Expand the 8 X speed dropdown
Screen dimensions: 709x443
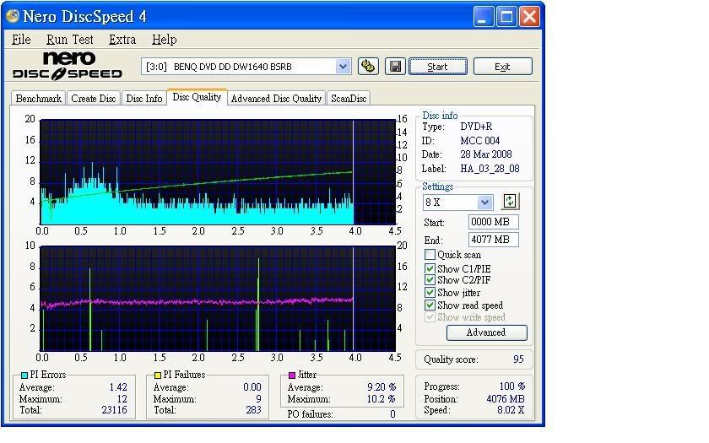pos(485,202)
